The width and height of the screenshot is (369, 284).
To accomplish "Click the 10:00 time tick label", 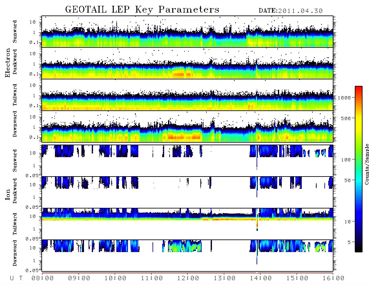I will click(x=115, y=278).
